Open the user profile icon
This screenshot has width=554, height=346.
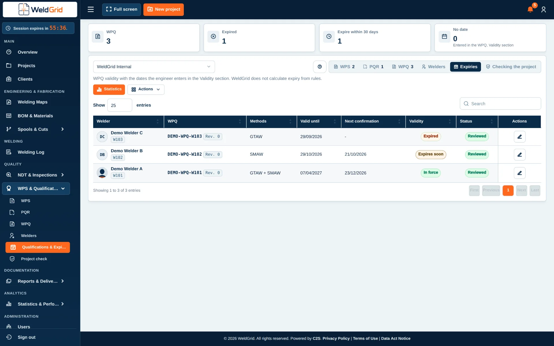point(544,10)
